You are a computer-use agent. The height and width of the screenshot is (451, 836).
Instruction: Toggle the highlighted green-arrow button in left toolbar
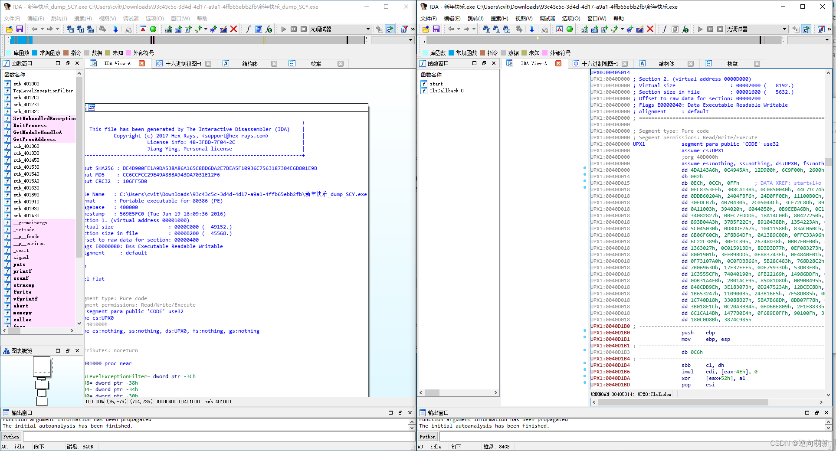click(x=390, y=29)
